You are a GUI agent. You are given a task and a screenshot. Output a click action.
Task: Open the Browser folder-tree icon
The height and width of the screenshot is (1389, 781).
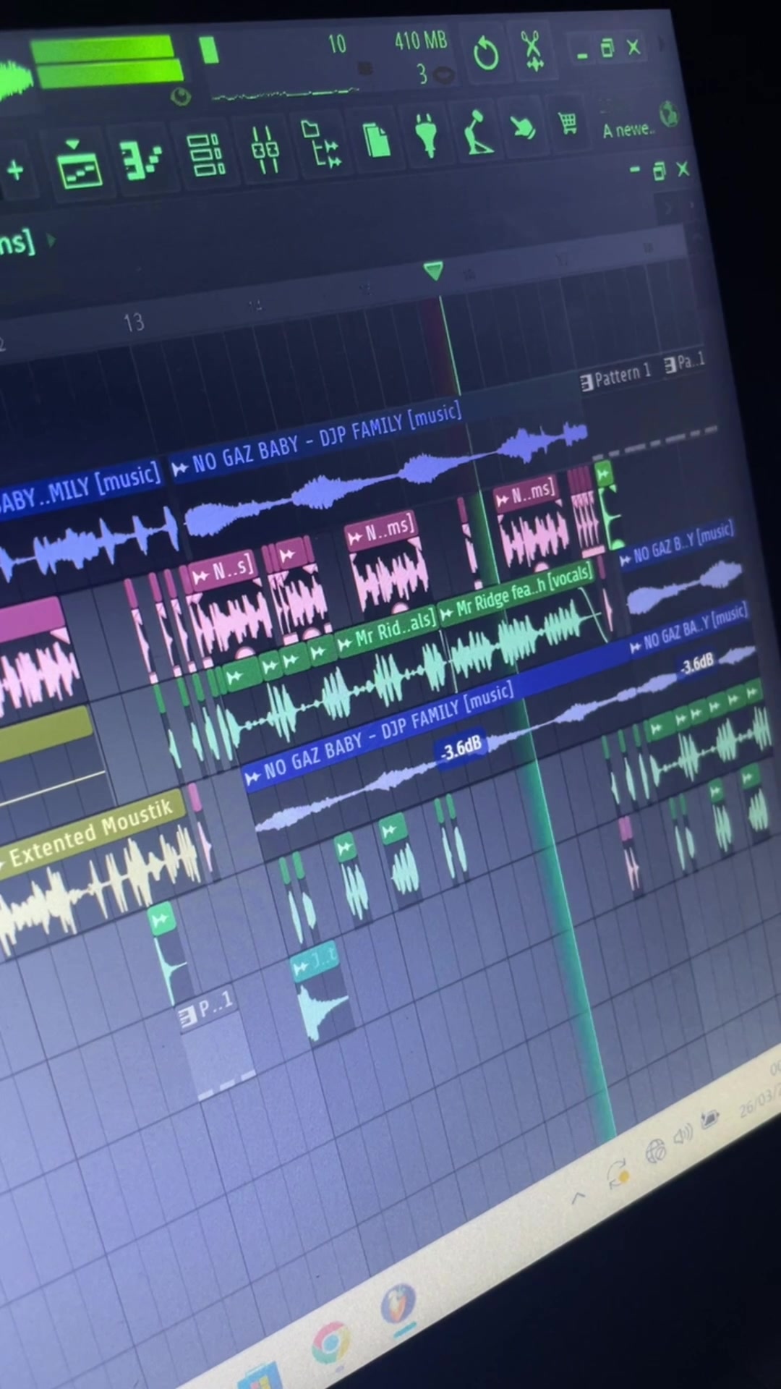tap(321, 144)
